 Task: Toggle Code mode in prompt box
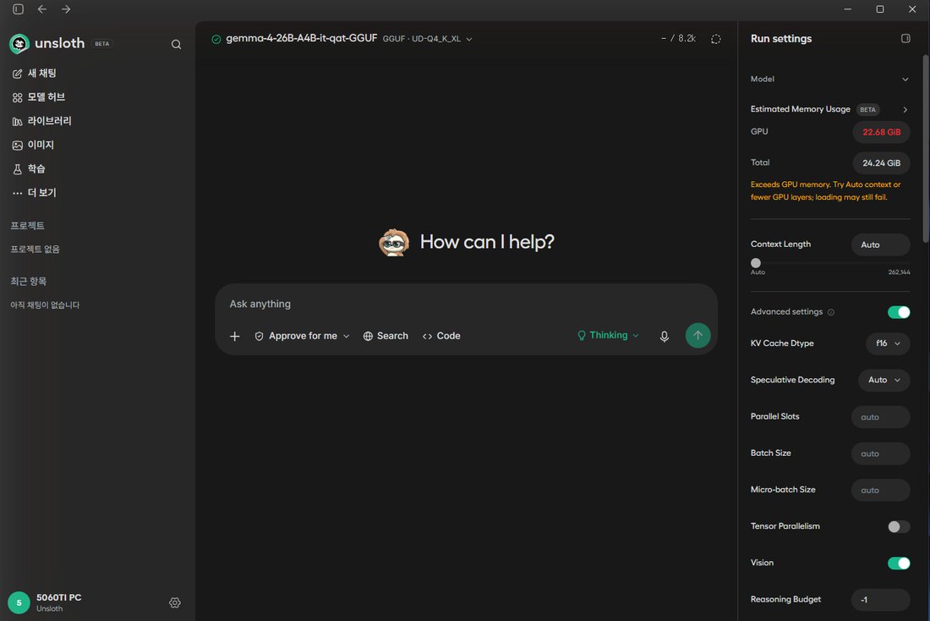coord(441,336)
